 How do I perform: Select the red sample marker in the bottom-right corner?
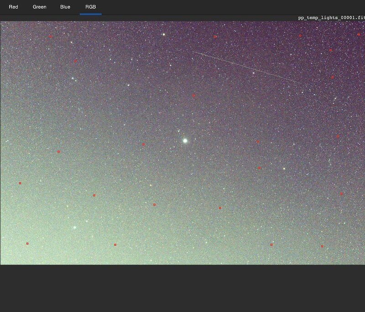322,246
